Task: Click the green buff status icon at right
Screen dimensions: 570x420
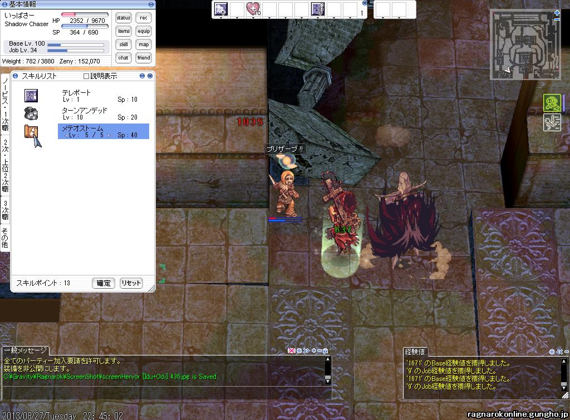Action: (552, 102)
